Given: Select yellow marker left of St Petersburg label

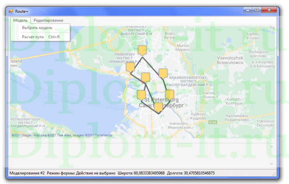Looking at the screenshot, I should click(x=141, y=95).
